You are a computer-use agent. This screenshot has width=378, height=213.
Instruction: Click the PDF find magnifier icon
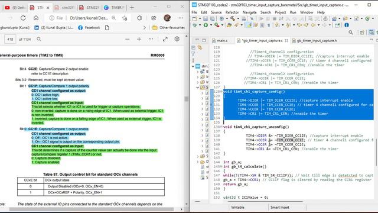tap(39, 39)
